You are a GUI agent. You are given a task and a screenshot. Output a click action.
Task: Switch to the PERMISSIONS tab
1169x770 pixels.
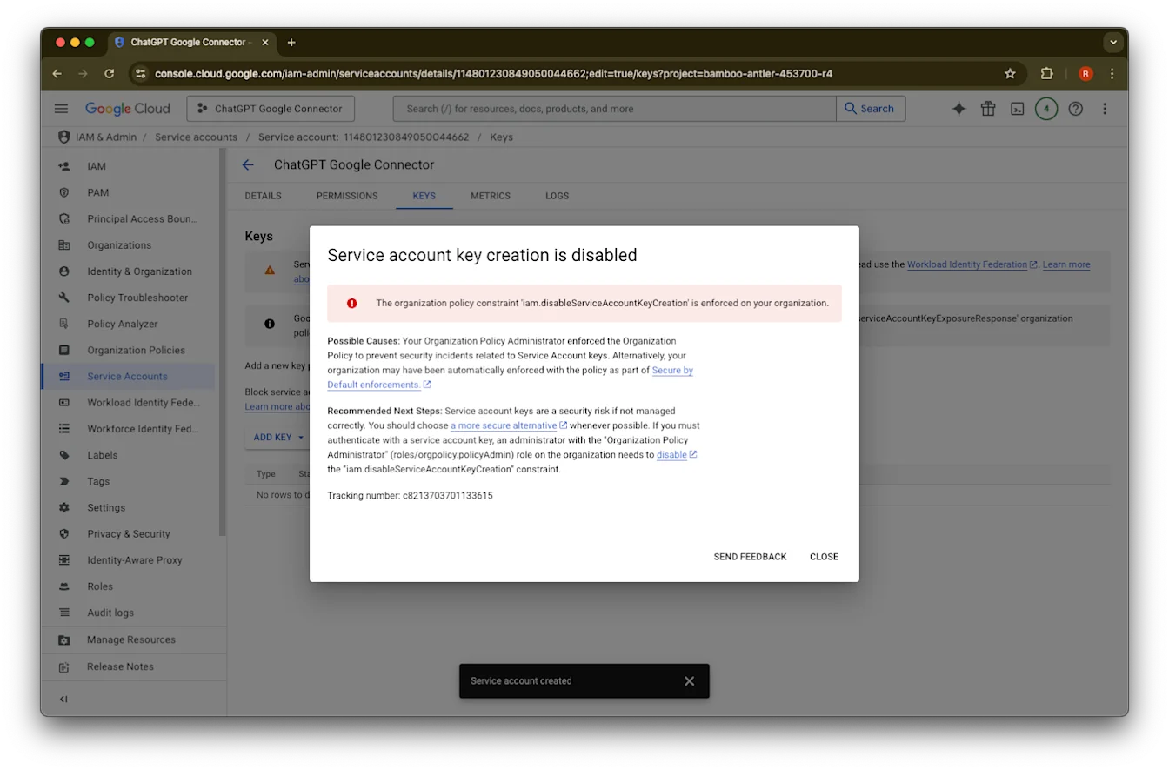click(347, 196)
